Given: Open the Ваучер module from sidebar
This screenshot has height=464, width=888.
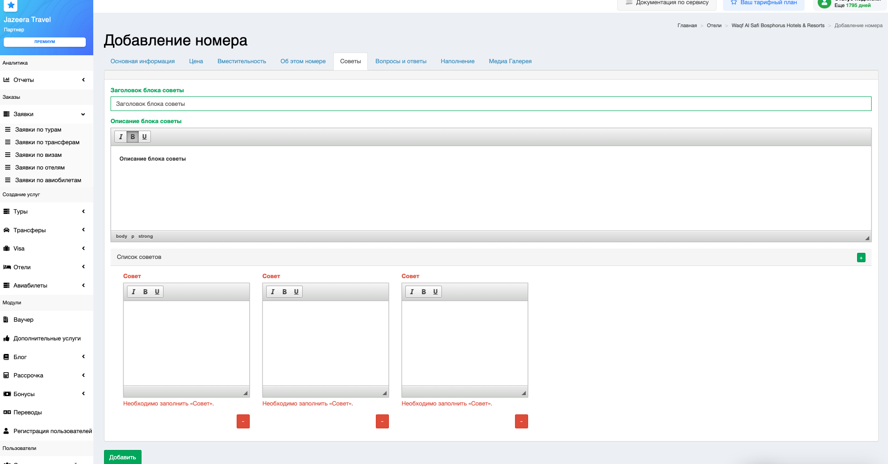Looking at the screenshot, I should pyautogui.click(x=23, y=320).
